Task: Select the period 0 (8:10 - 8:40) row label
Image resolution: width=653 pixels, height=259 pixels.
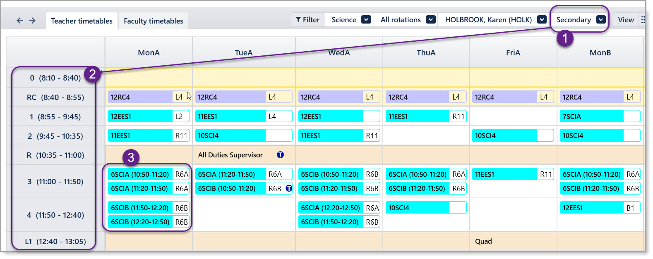Action: tap(55, 78)
